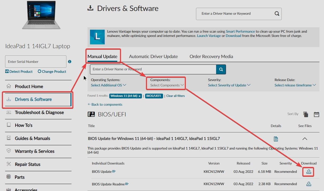Click the checksum icon beside BIOS Update Readme

tap(127, 184)
